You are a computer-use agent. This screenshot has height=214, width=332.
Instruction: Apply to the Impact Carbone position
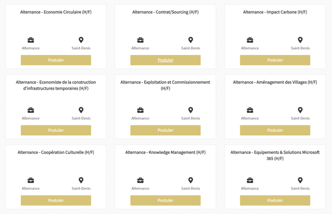(x=275, y=60)
